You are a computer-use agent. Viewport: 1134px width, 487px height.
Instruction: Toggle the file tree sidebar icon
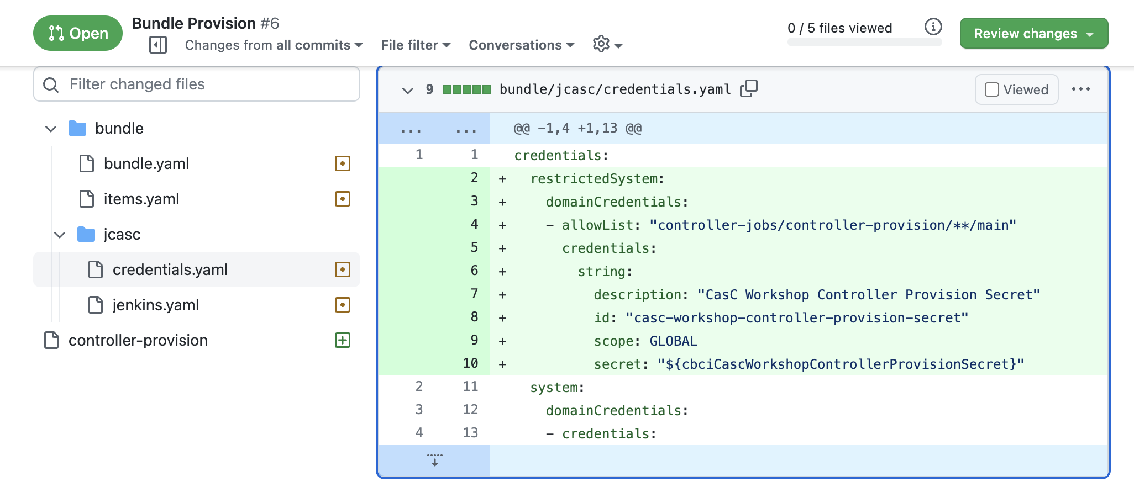click(x=158, y=45)
